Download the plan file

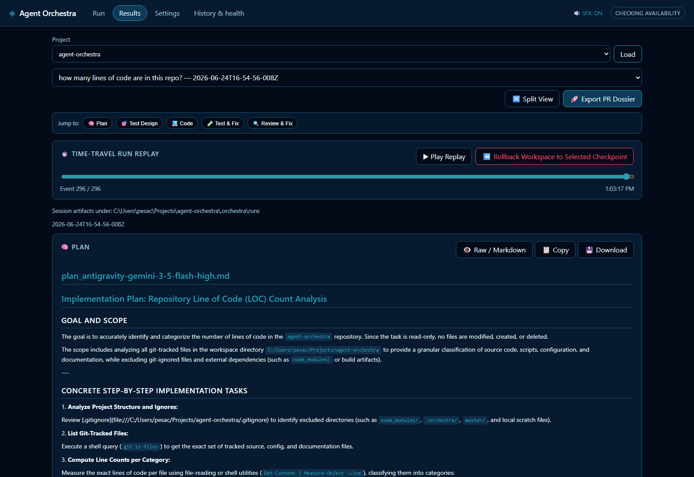[606, 250]
